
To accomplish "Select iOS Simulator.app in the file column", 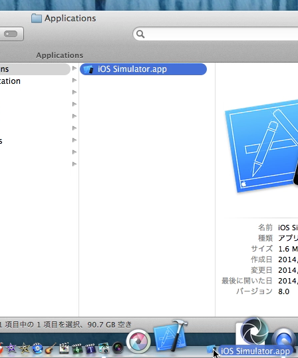I will (x=143, y=69).
